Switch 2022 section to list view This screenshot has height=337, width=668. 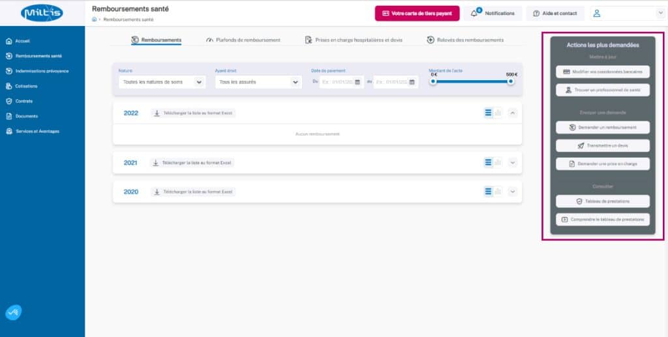pyautogui.click(x=488, y=113)
